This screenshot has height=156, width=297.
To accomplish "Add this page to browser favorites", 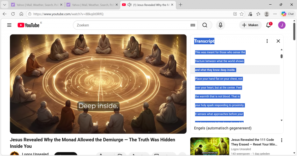I will (x=242, y=14).
